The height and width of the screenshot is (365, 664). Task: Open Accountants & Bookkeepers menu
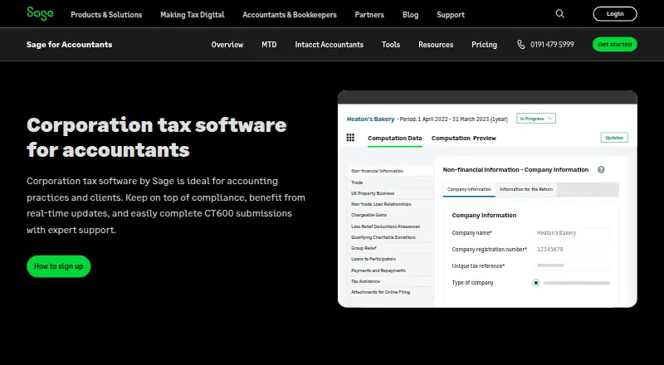(290, 15)
